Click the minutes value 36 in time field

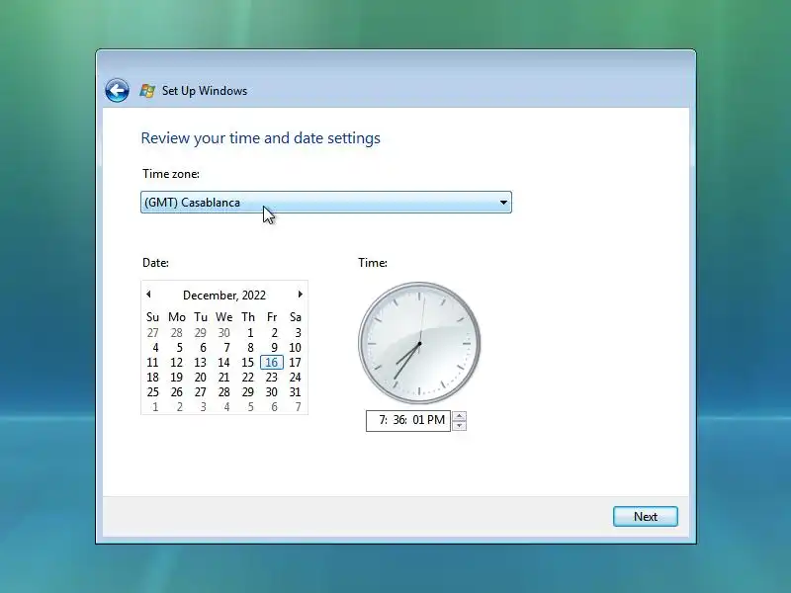tap(399, 420)
